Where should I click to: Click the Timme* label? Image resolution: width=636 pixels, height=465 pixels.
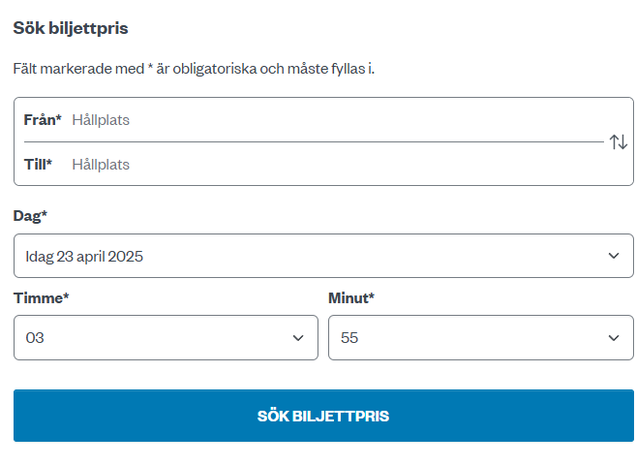click(42, 298)
